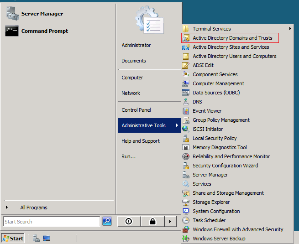Click the Server Manager quick launch taskbar icon
Screen dimensions: 299x244
pyautogui.click(x=36, y=238)
